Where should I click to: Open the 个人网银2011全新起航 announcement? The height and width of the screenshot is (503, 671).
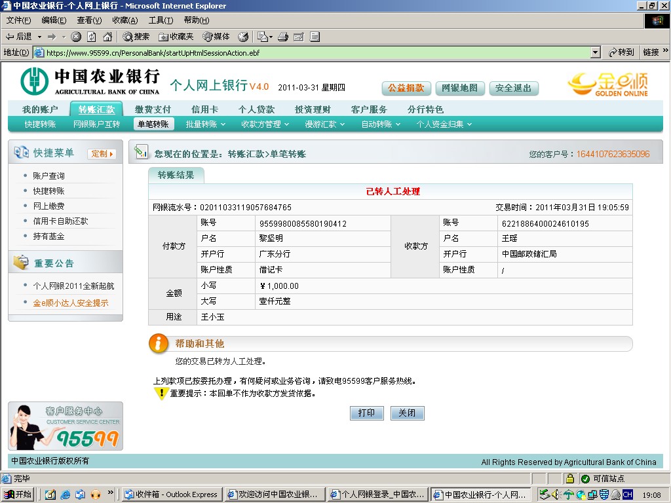click(x=73, y=286)
